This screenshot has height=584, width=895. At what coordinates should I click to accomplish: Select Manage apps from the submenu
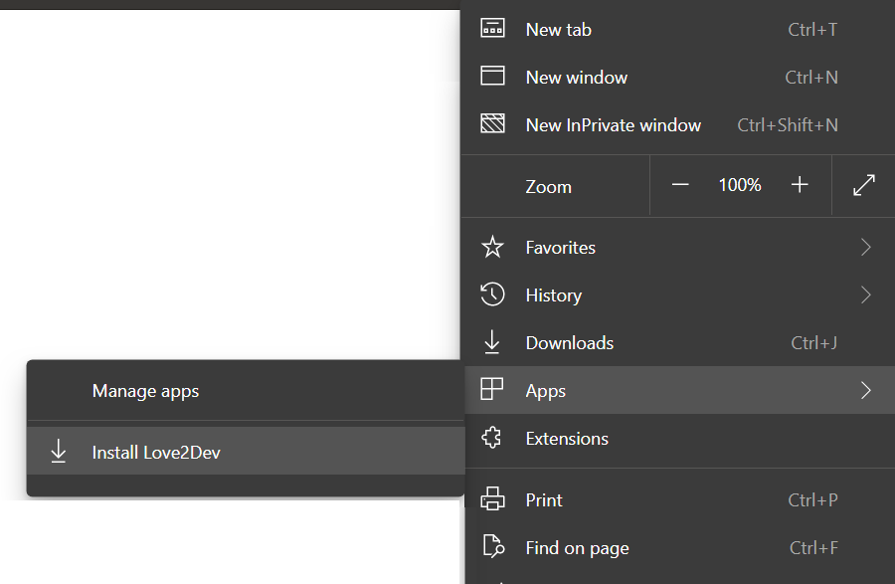(145, 391)
